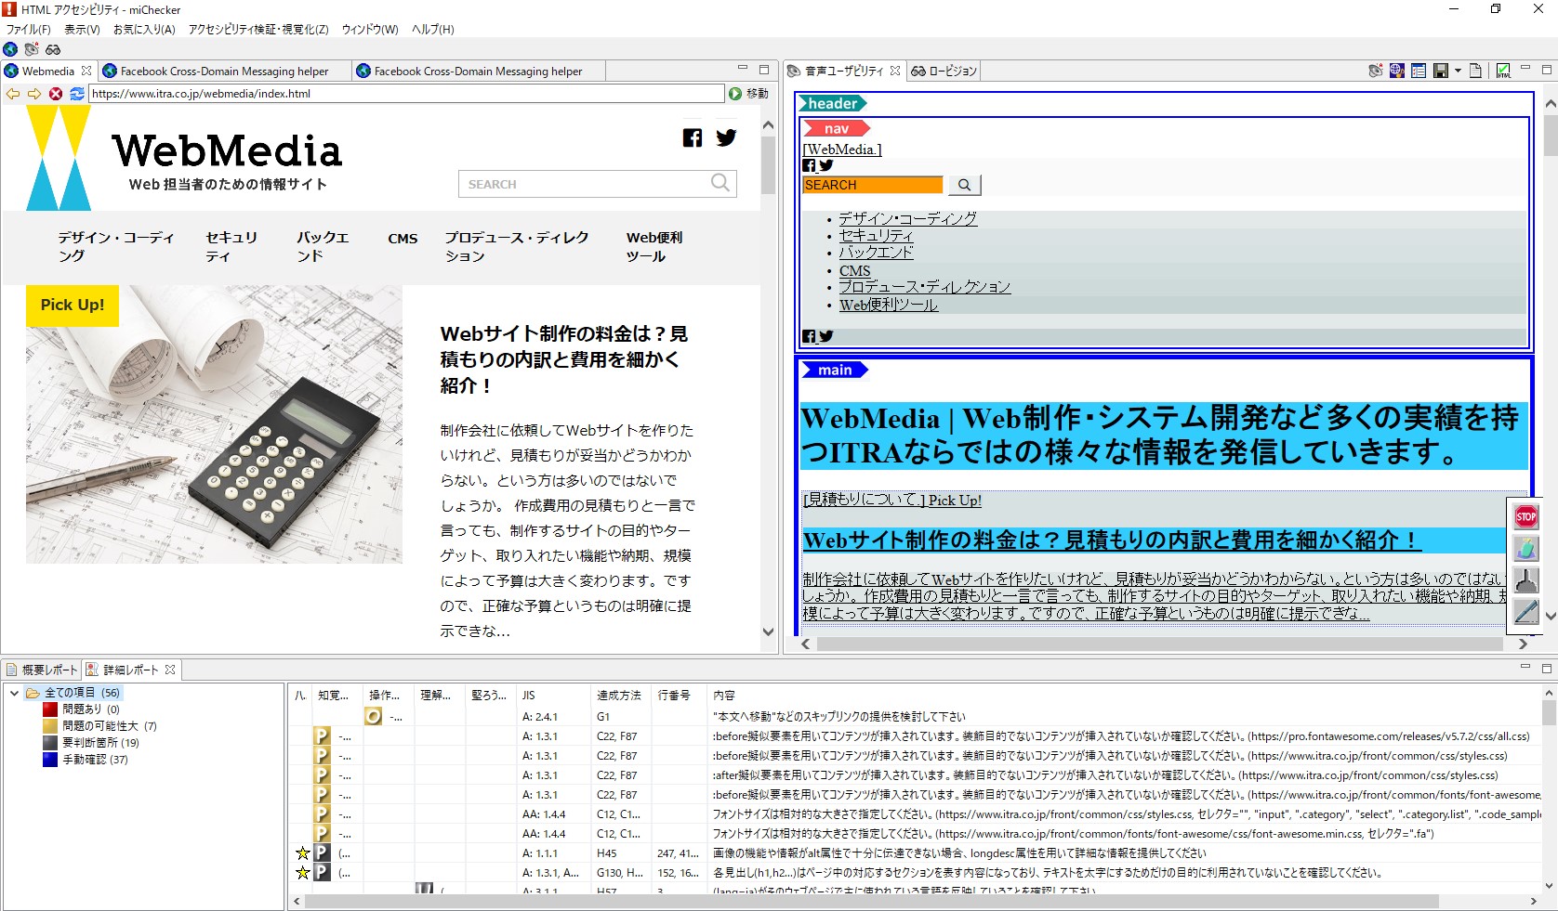Open ウィンドウ(W) menu
The image size is (1558, 911).
point(370,30)
